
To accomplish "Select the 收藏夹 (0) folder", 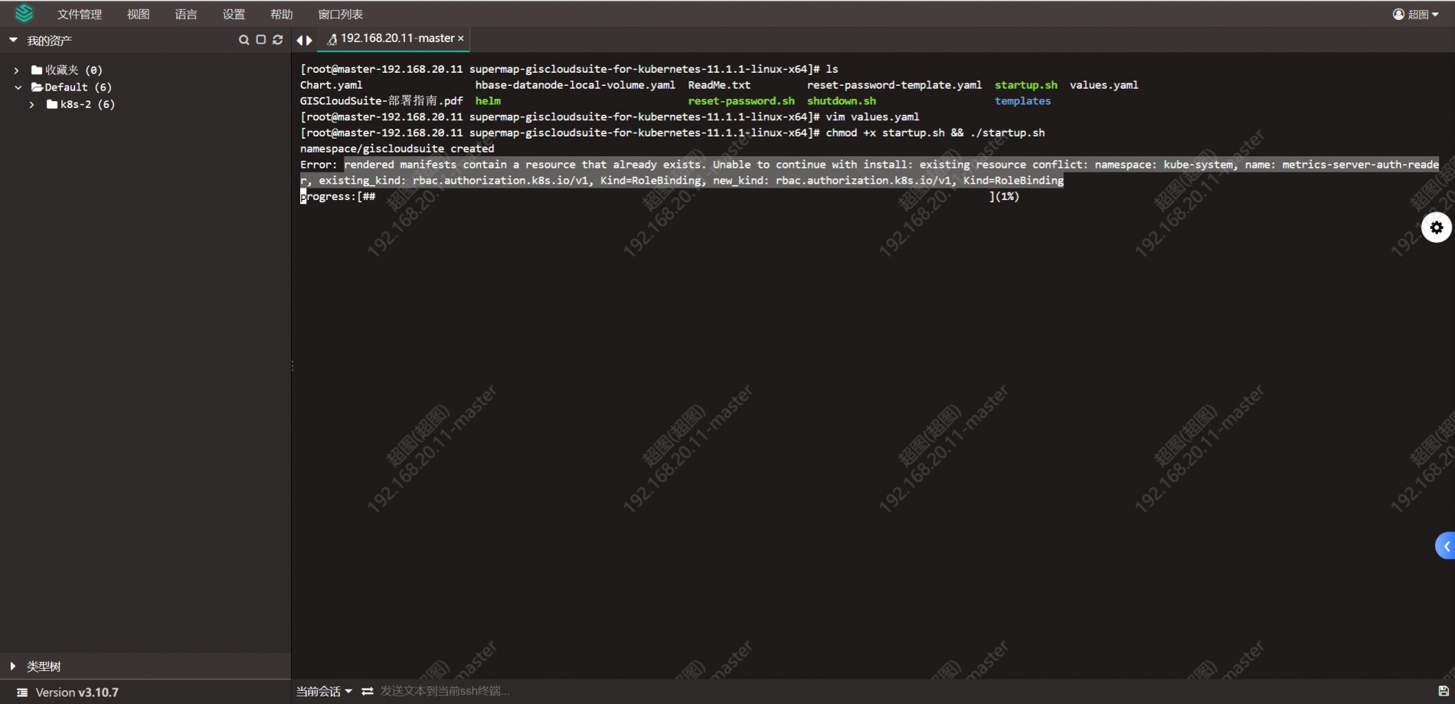I will coord(67,70).
